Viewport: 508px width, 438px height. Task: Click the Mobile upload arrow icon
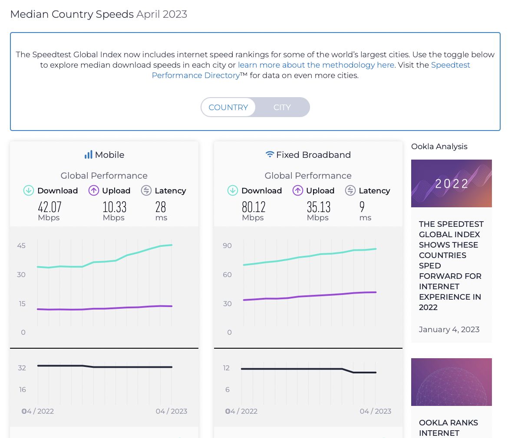coord(94,190)
